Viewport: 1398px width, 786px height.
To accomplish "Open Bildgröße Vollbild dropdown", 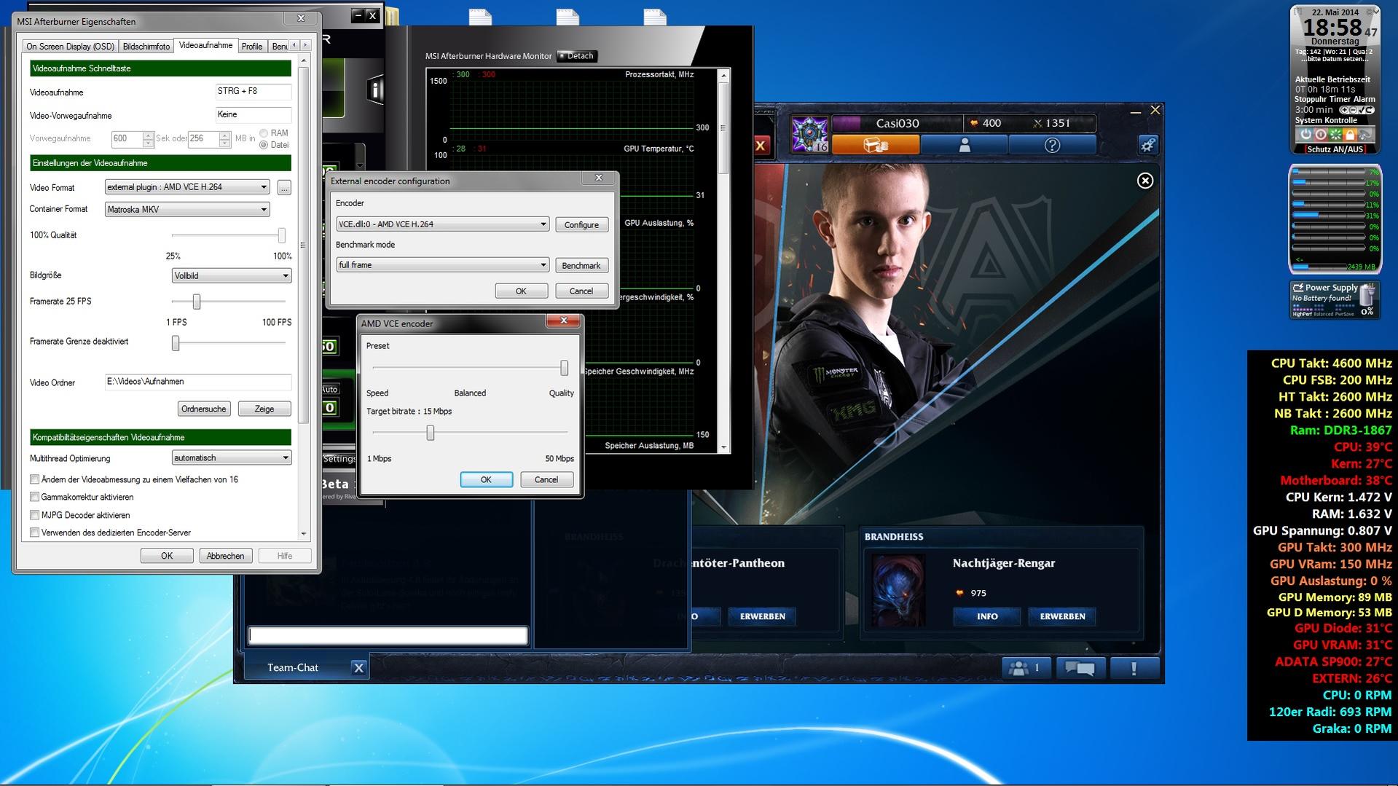I will pos(232,276).
